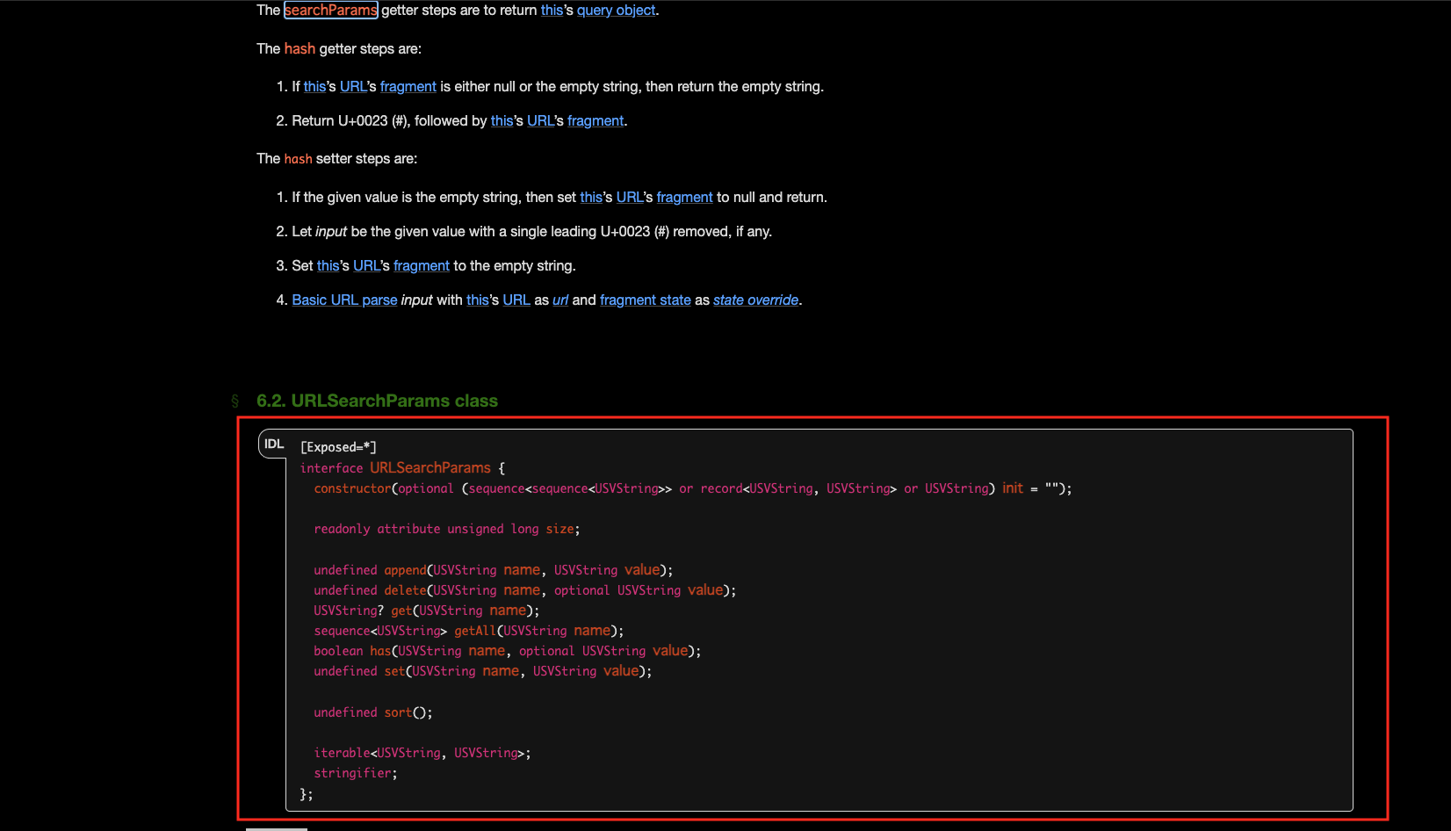Click the orange hash term in getter steps
Screen dimensions: 1451x831
point(300,48)
